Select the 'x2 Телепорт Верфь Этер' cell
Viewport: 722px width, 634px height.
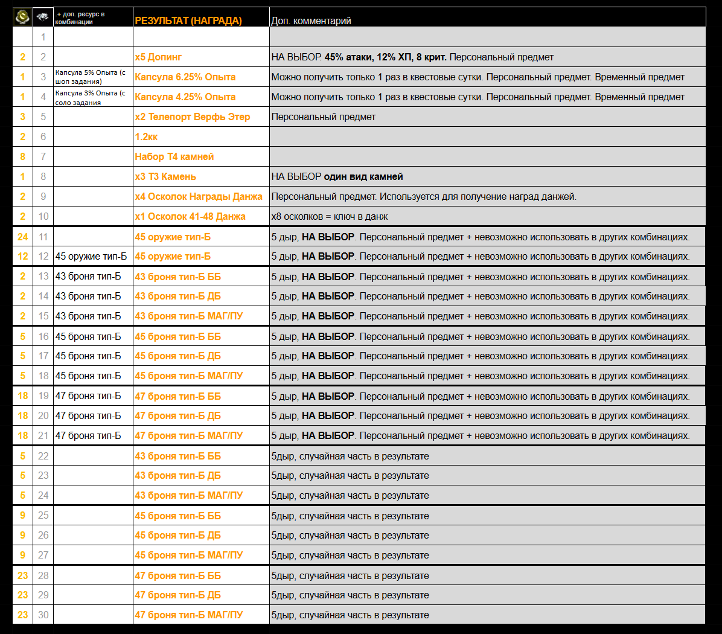coord(192,117)
